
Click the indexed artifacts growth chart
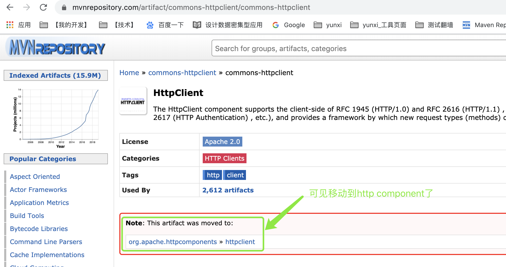tap(56, 118)
